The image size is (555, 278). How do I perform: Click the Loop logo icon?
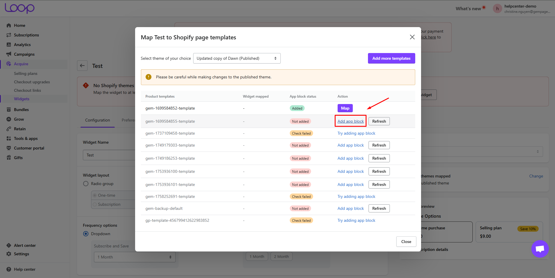(20, 8)
